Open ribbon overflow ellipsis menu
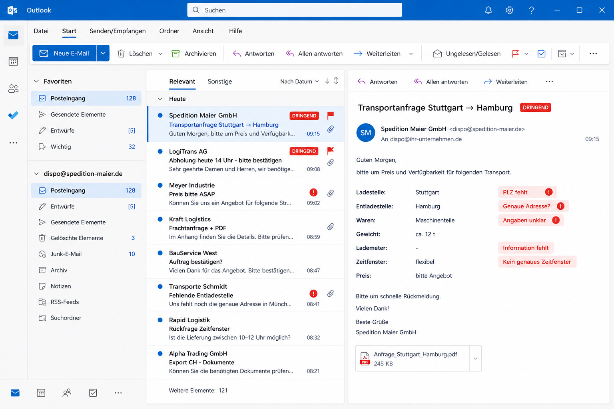 (x=593, y=54)
